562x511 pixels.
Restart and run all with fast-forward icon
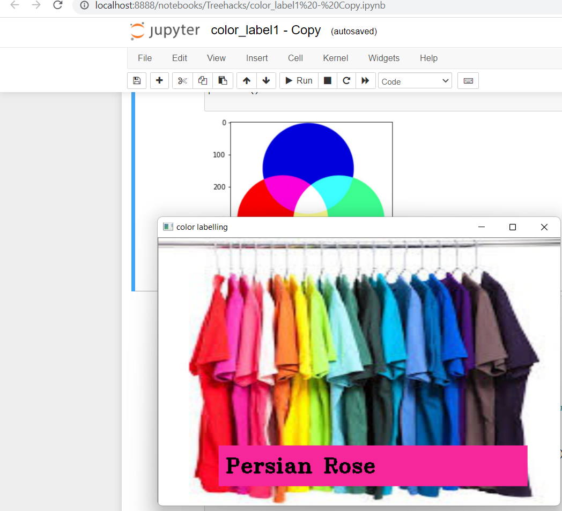point(365,80)
